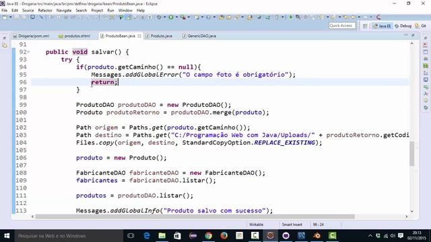Open the Windows Start menu

[x=7, y=236]
